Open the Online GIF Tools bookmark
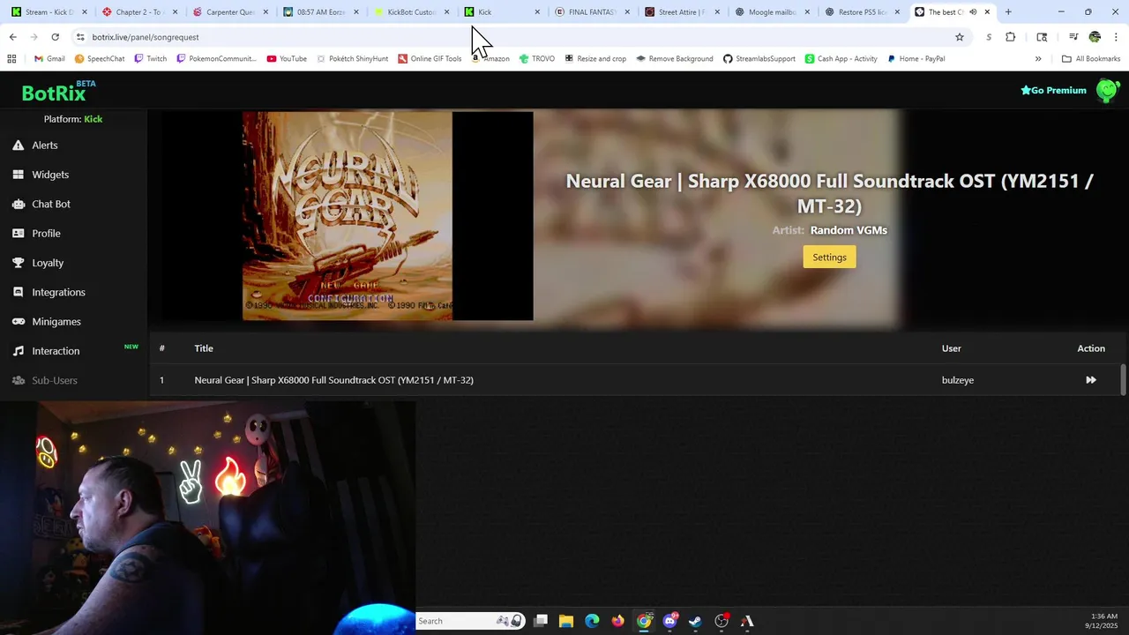1129x635 pixels. coord(430,59)
